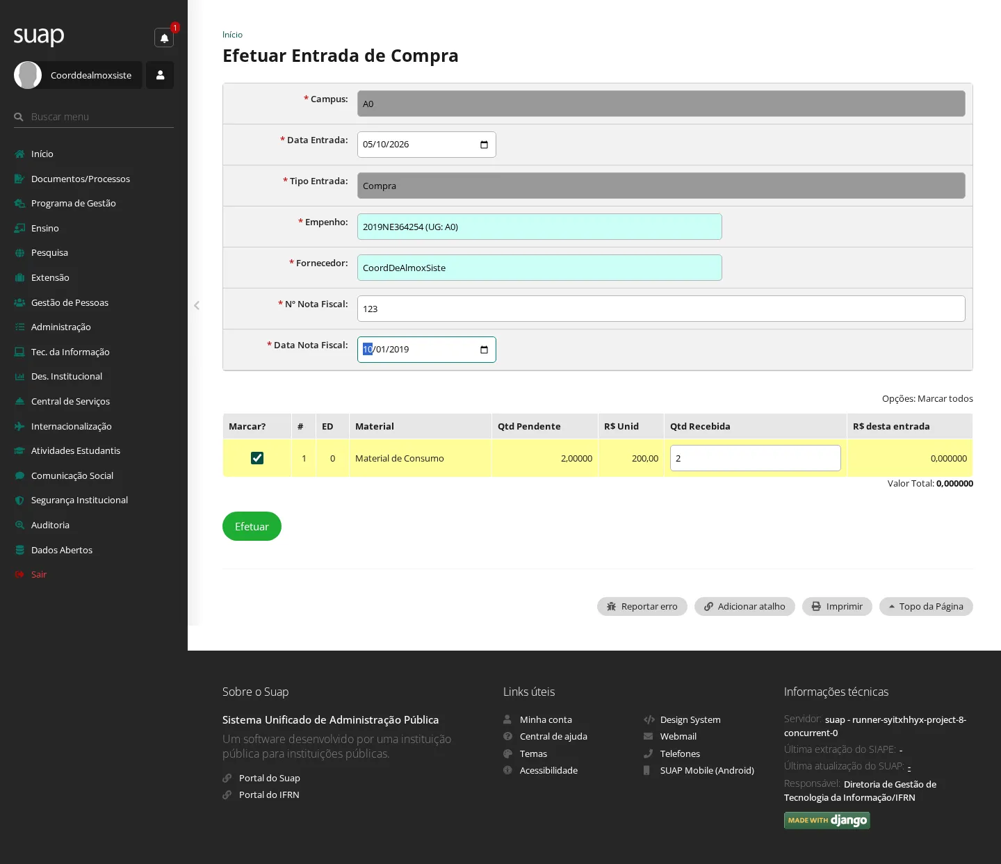The width and height of the screenshot is (1001, 864).
Task: Click the Sair logout icon
Action: 19,574
